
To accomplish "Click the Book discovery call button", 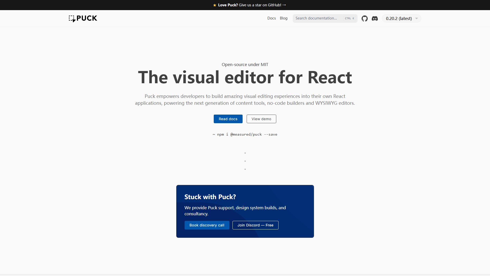I will point(207,225).
